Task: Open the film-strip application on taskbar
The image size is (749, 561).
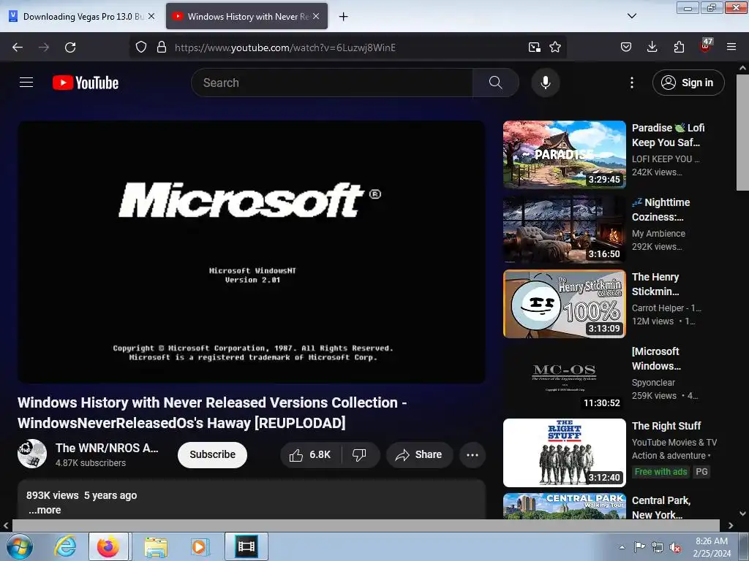Action: pyautogui.click(x=246, y=546)
